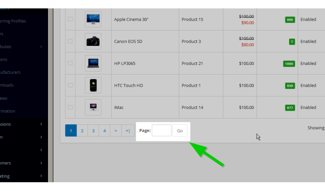Viewport: 325px width, 191px height.
Task: Go to pagination page 3
Action: [93, 131]
